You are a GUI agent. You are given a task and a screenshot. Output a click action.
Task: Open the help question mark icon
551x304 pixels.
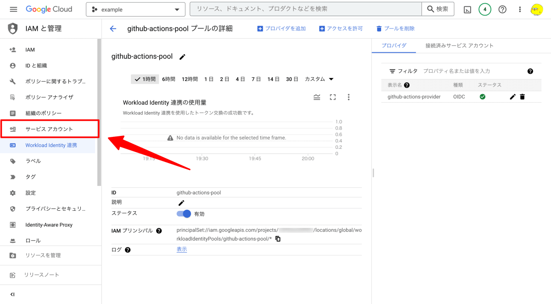point(502,9)
